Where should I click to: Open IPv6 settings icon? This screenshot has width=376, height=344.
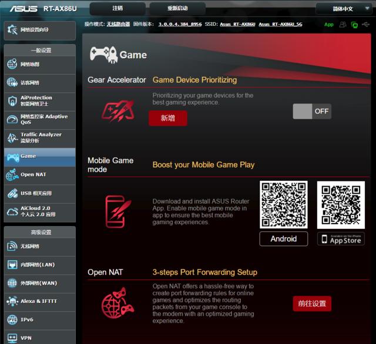[12, 319]
